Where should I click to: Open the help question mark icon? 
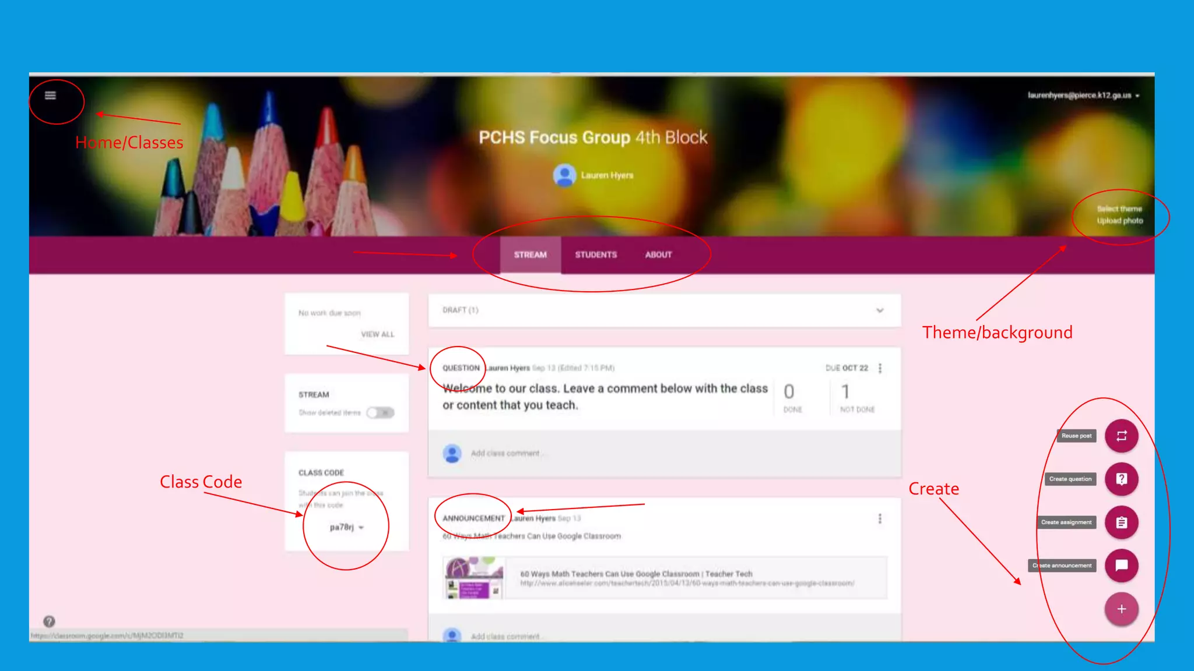point(50,621)
